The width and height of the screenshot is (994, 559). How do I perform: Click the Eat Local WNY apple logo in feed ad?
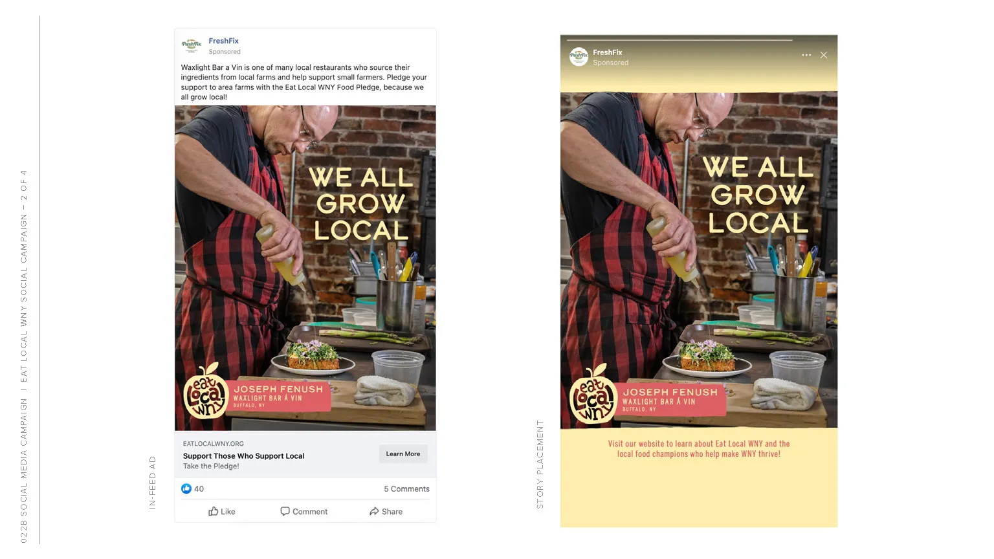(206, 391)
